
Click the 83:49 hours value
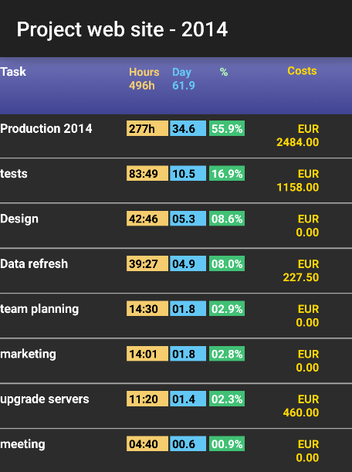coord(147,173)
